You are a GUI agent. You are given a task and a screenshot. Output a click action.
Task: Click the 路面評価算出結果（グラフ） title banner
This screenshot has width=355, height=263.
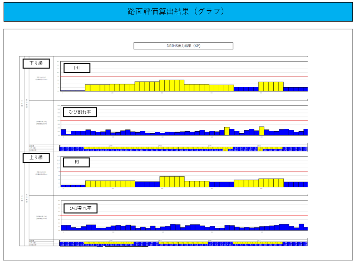(x=178, y=12)
